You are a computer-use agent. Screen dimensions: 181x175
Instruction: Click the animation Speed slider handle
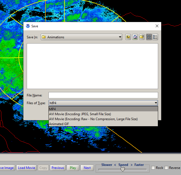click(x=123, y=169)
